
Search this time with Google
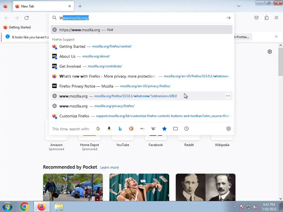pyautogui.click(x=98, y=129)
